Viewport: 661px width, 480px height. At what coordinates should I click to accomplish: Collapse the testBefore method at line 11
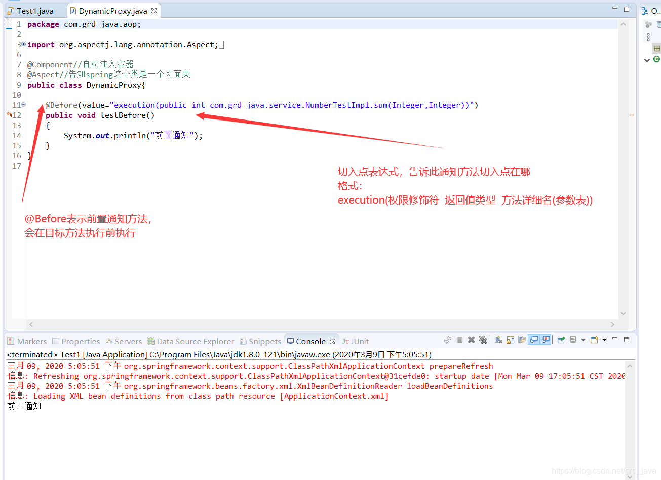click(23, 105)
